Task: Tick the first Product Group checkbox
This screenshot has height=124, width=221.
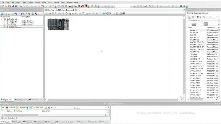Action: tap(191, 24)
